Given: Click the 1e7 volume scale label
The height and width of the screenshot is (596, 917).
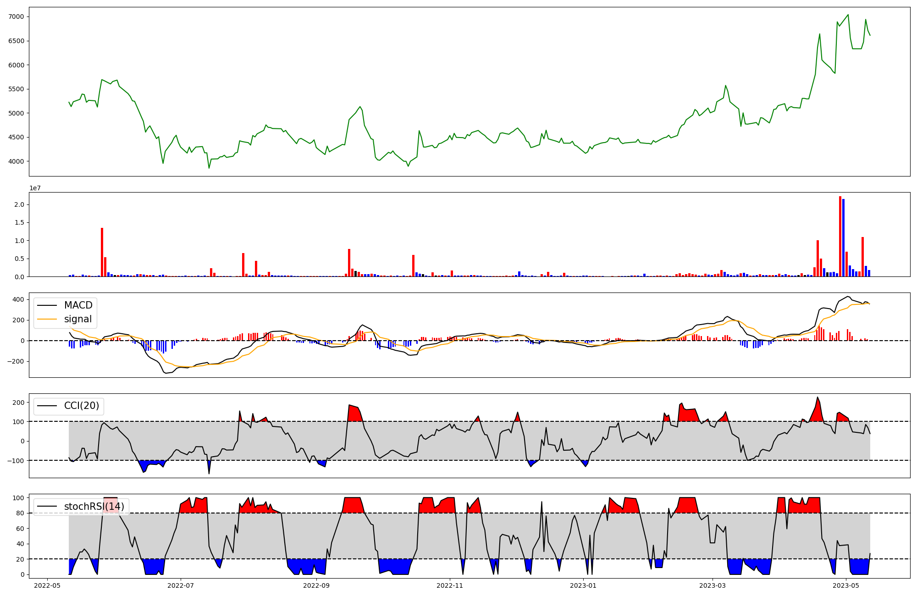Looking at the screenshot, I should (35, 188).
